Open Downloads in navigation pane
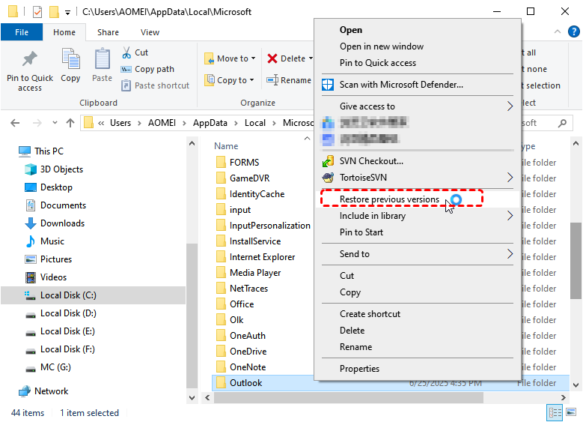The image size is (583, 422). click(55, 223)
